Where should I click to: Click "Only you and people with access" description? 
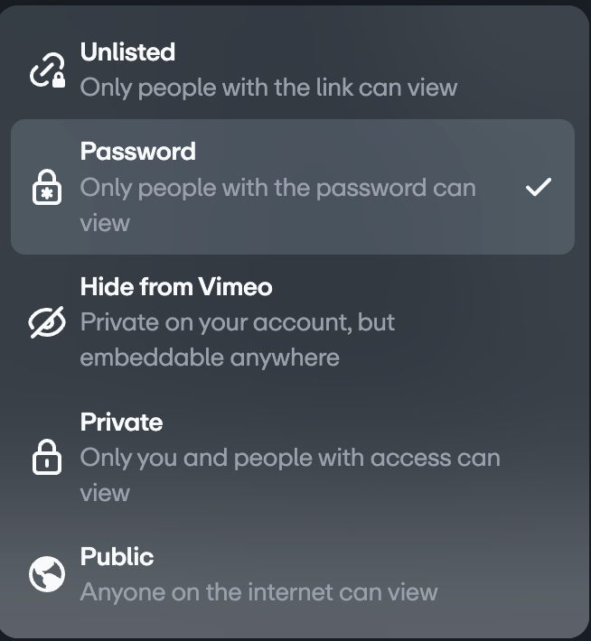289,458
